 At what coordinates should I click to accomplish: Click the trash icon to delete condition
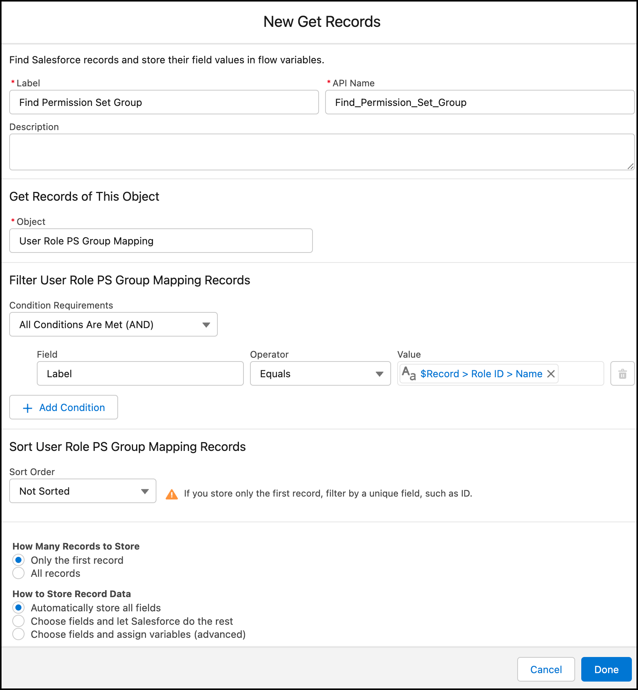[622, 374]
